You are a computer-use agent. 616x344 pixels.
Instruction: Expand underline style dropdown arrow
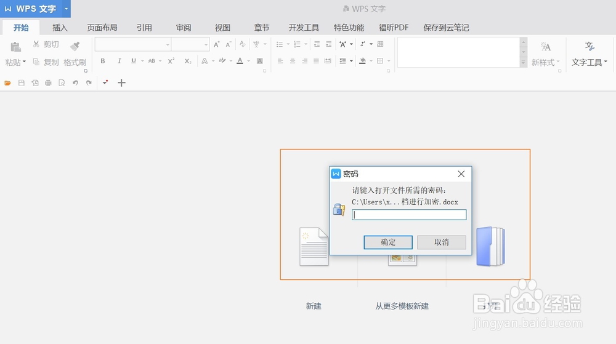142,61
